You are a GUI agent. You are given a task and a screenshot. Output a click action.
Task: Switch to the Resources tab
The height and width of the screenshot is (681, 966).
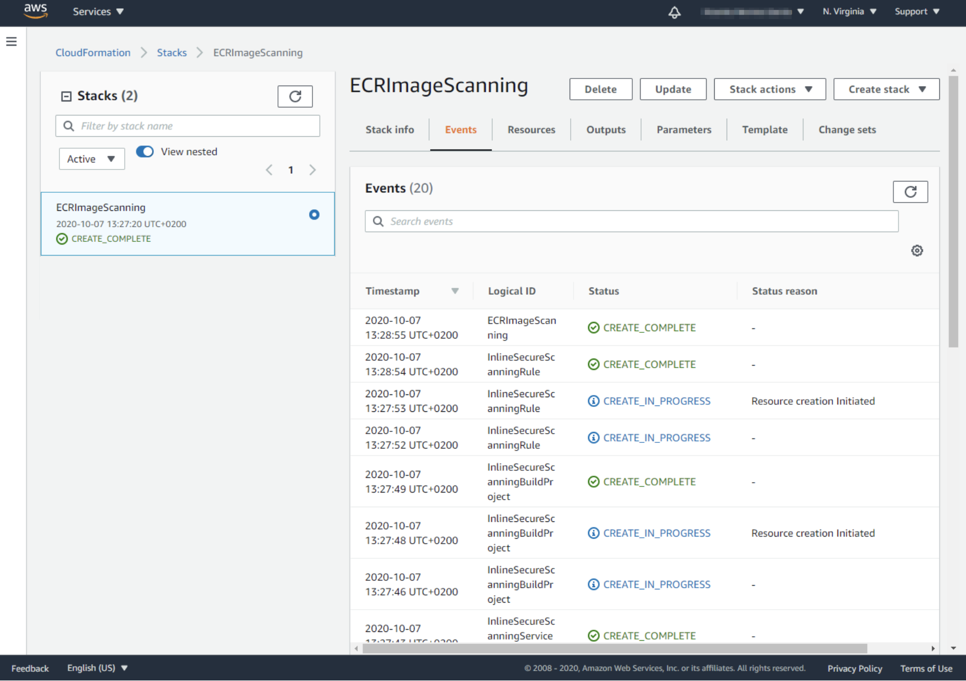(532, 130)
